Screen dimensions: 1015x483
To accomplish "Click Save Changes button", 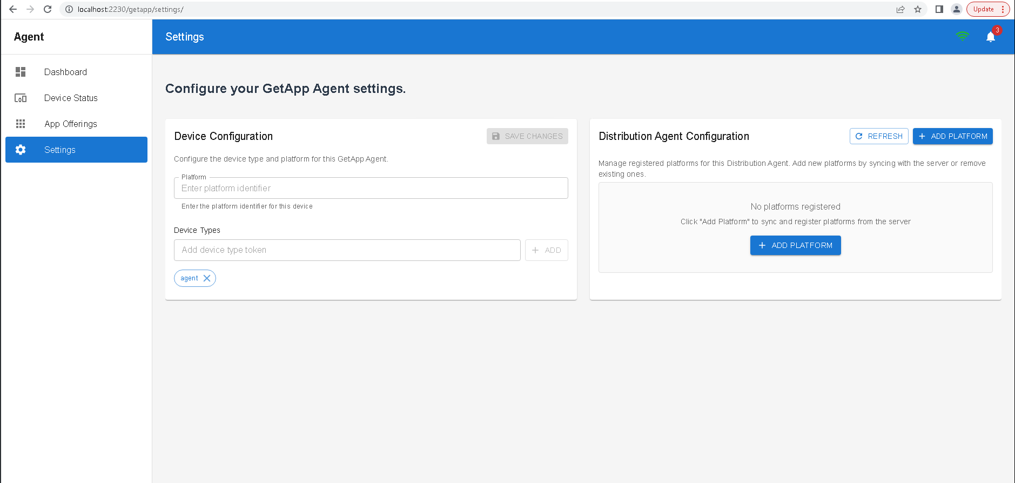I will [527, 136].
